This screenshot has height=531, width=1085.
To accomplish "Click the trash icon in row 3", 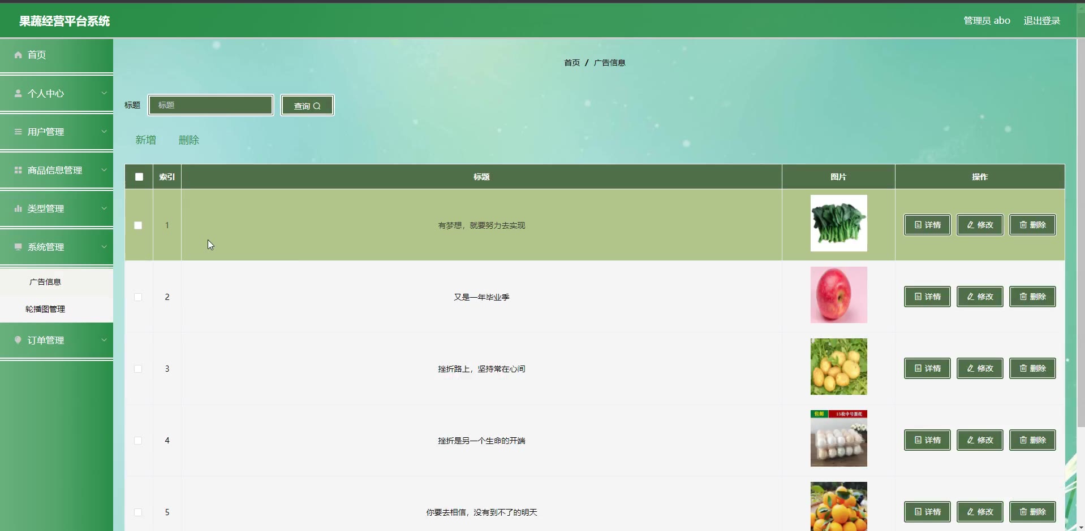I will [x=1023, y=368].
